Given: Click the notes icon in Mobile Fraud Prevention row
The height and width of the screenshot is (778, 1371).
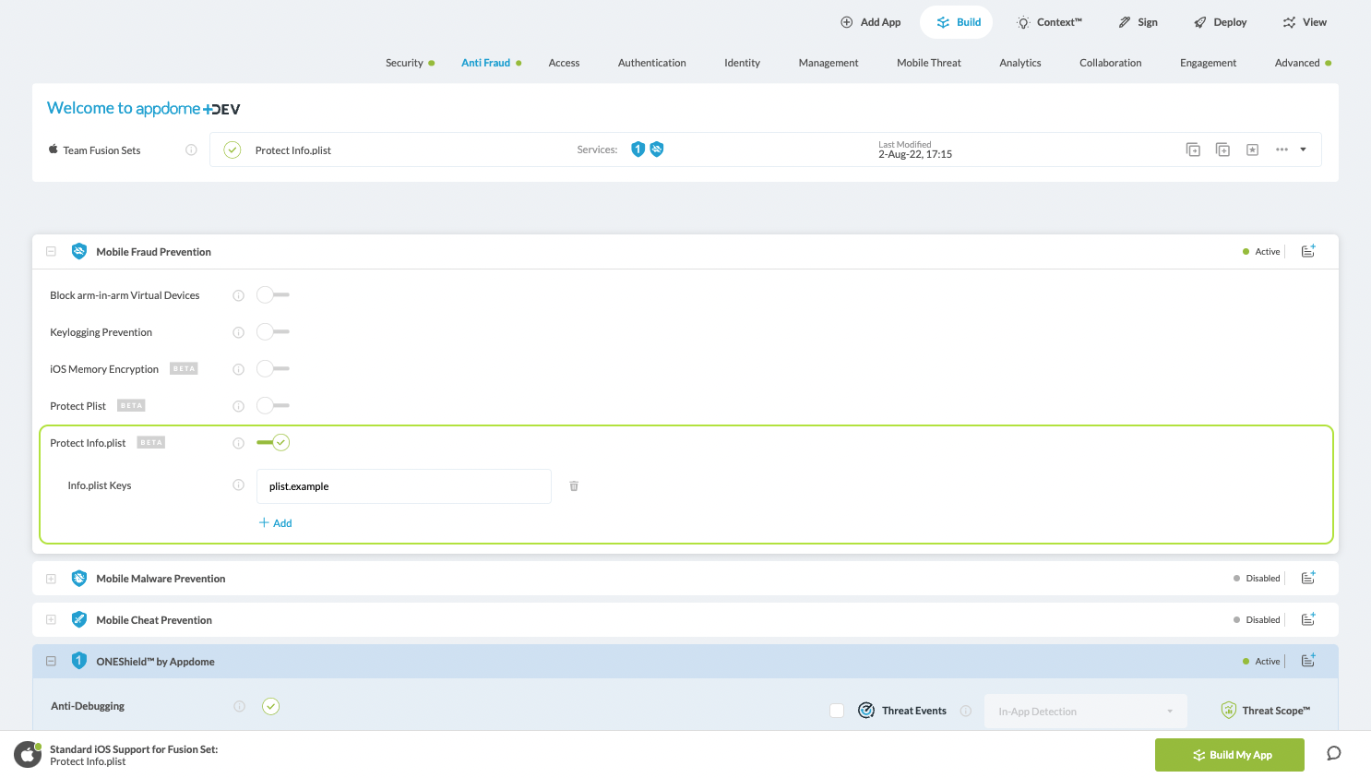Looking at the screenshot, I should [x=1307, y=252].
